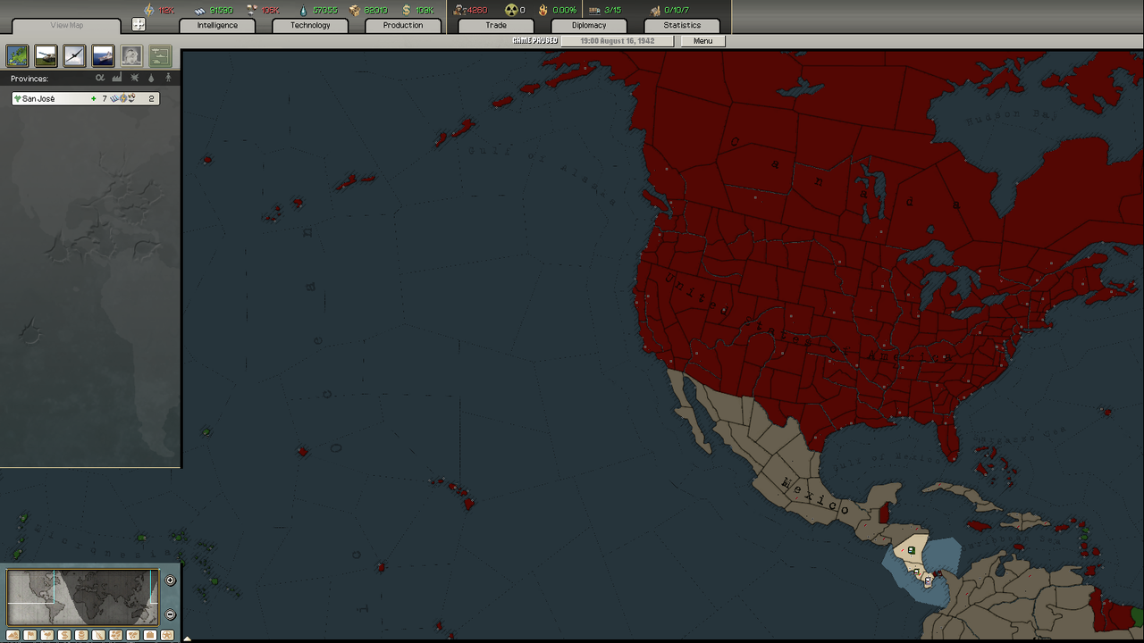Switch to weather map mode
1144x643 pixels.
47,635
